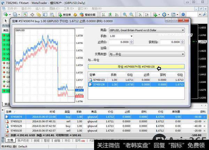Switch chart to bar chart icon
This screenshot has width=209, height=150.
103,15
